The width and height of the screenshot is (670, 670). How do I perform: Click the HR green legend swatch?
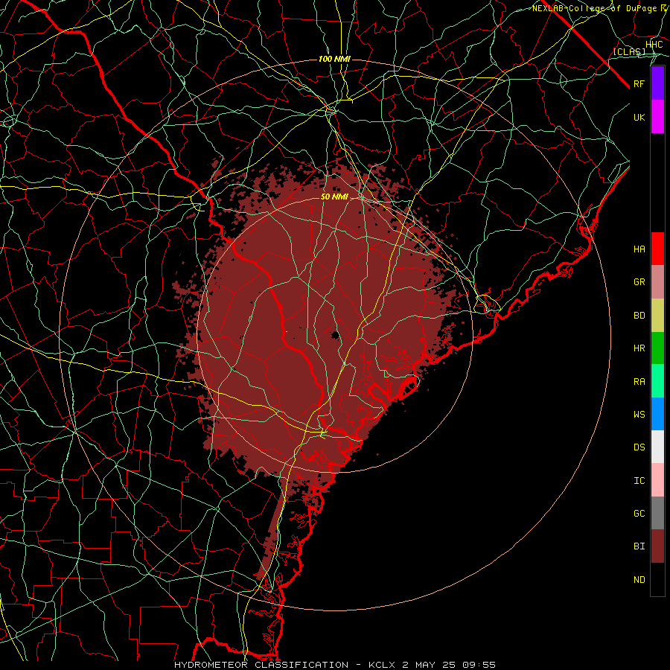[657, 348]
